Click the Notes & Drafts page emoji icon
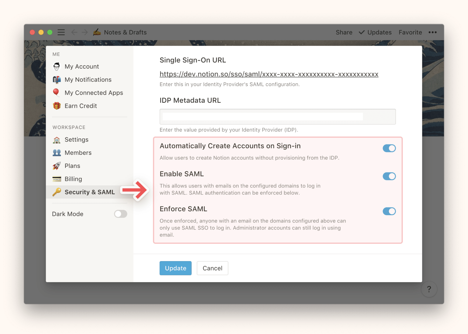The image size is (468, 334). point(97,32)
